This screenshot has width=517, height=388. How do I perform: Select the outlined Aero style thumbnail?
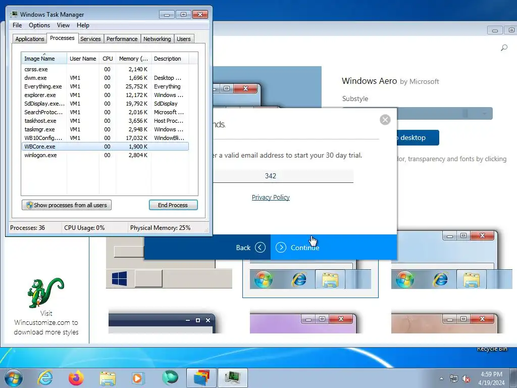coord(311,278)
